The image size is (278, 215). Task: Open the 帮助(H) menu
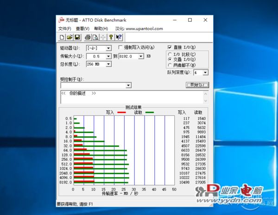[x=101, y=29]
